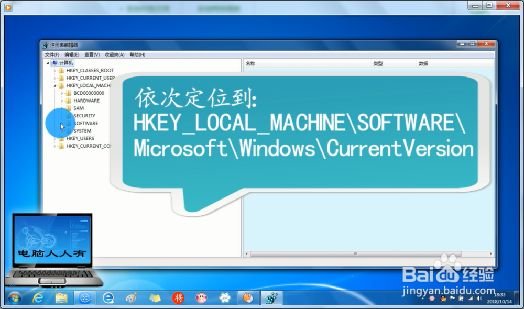The height and width of the screenshot is (309, 524).
Task: Click the orange bird app taskbar button
Action: (248, 297)
